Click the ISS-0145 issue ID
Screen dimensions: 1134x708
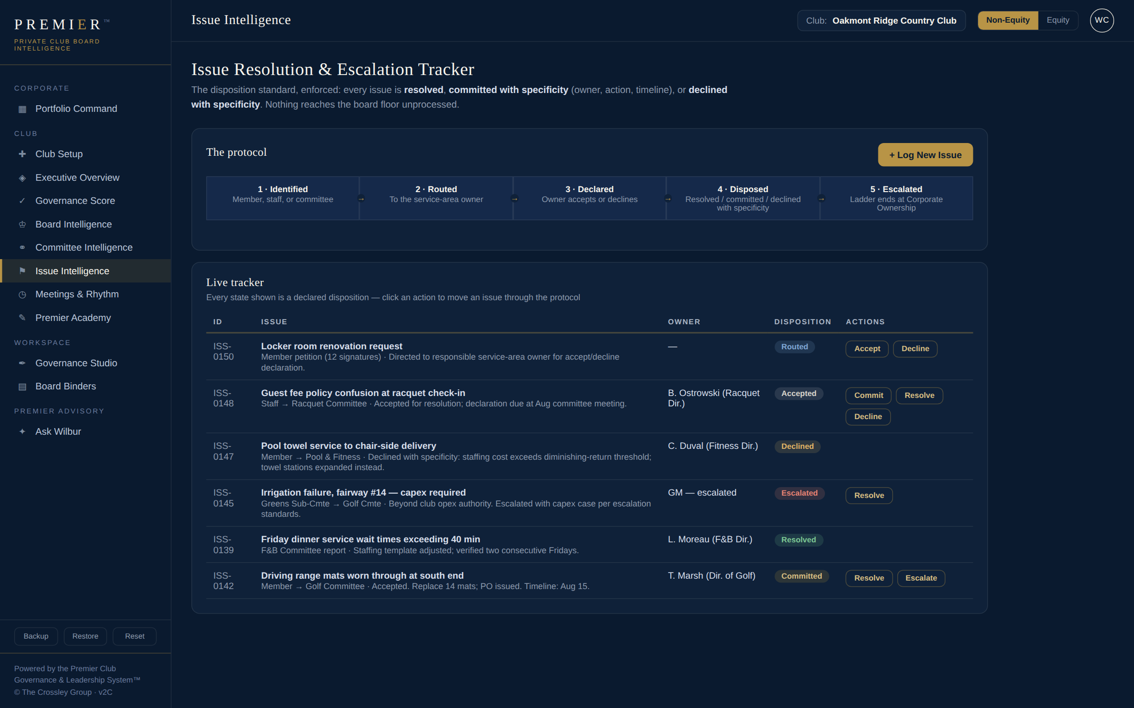pos(223,498)
